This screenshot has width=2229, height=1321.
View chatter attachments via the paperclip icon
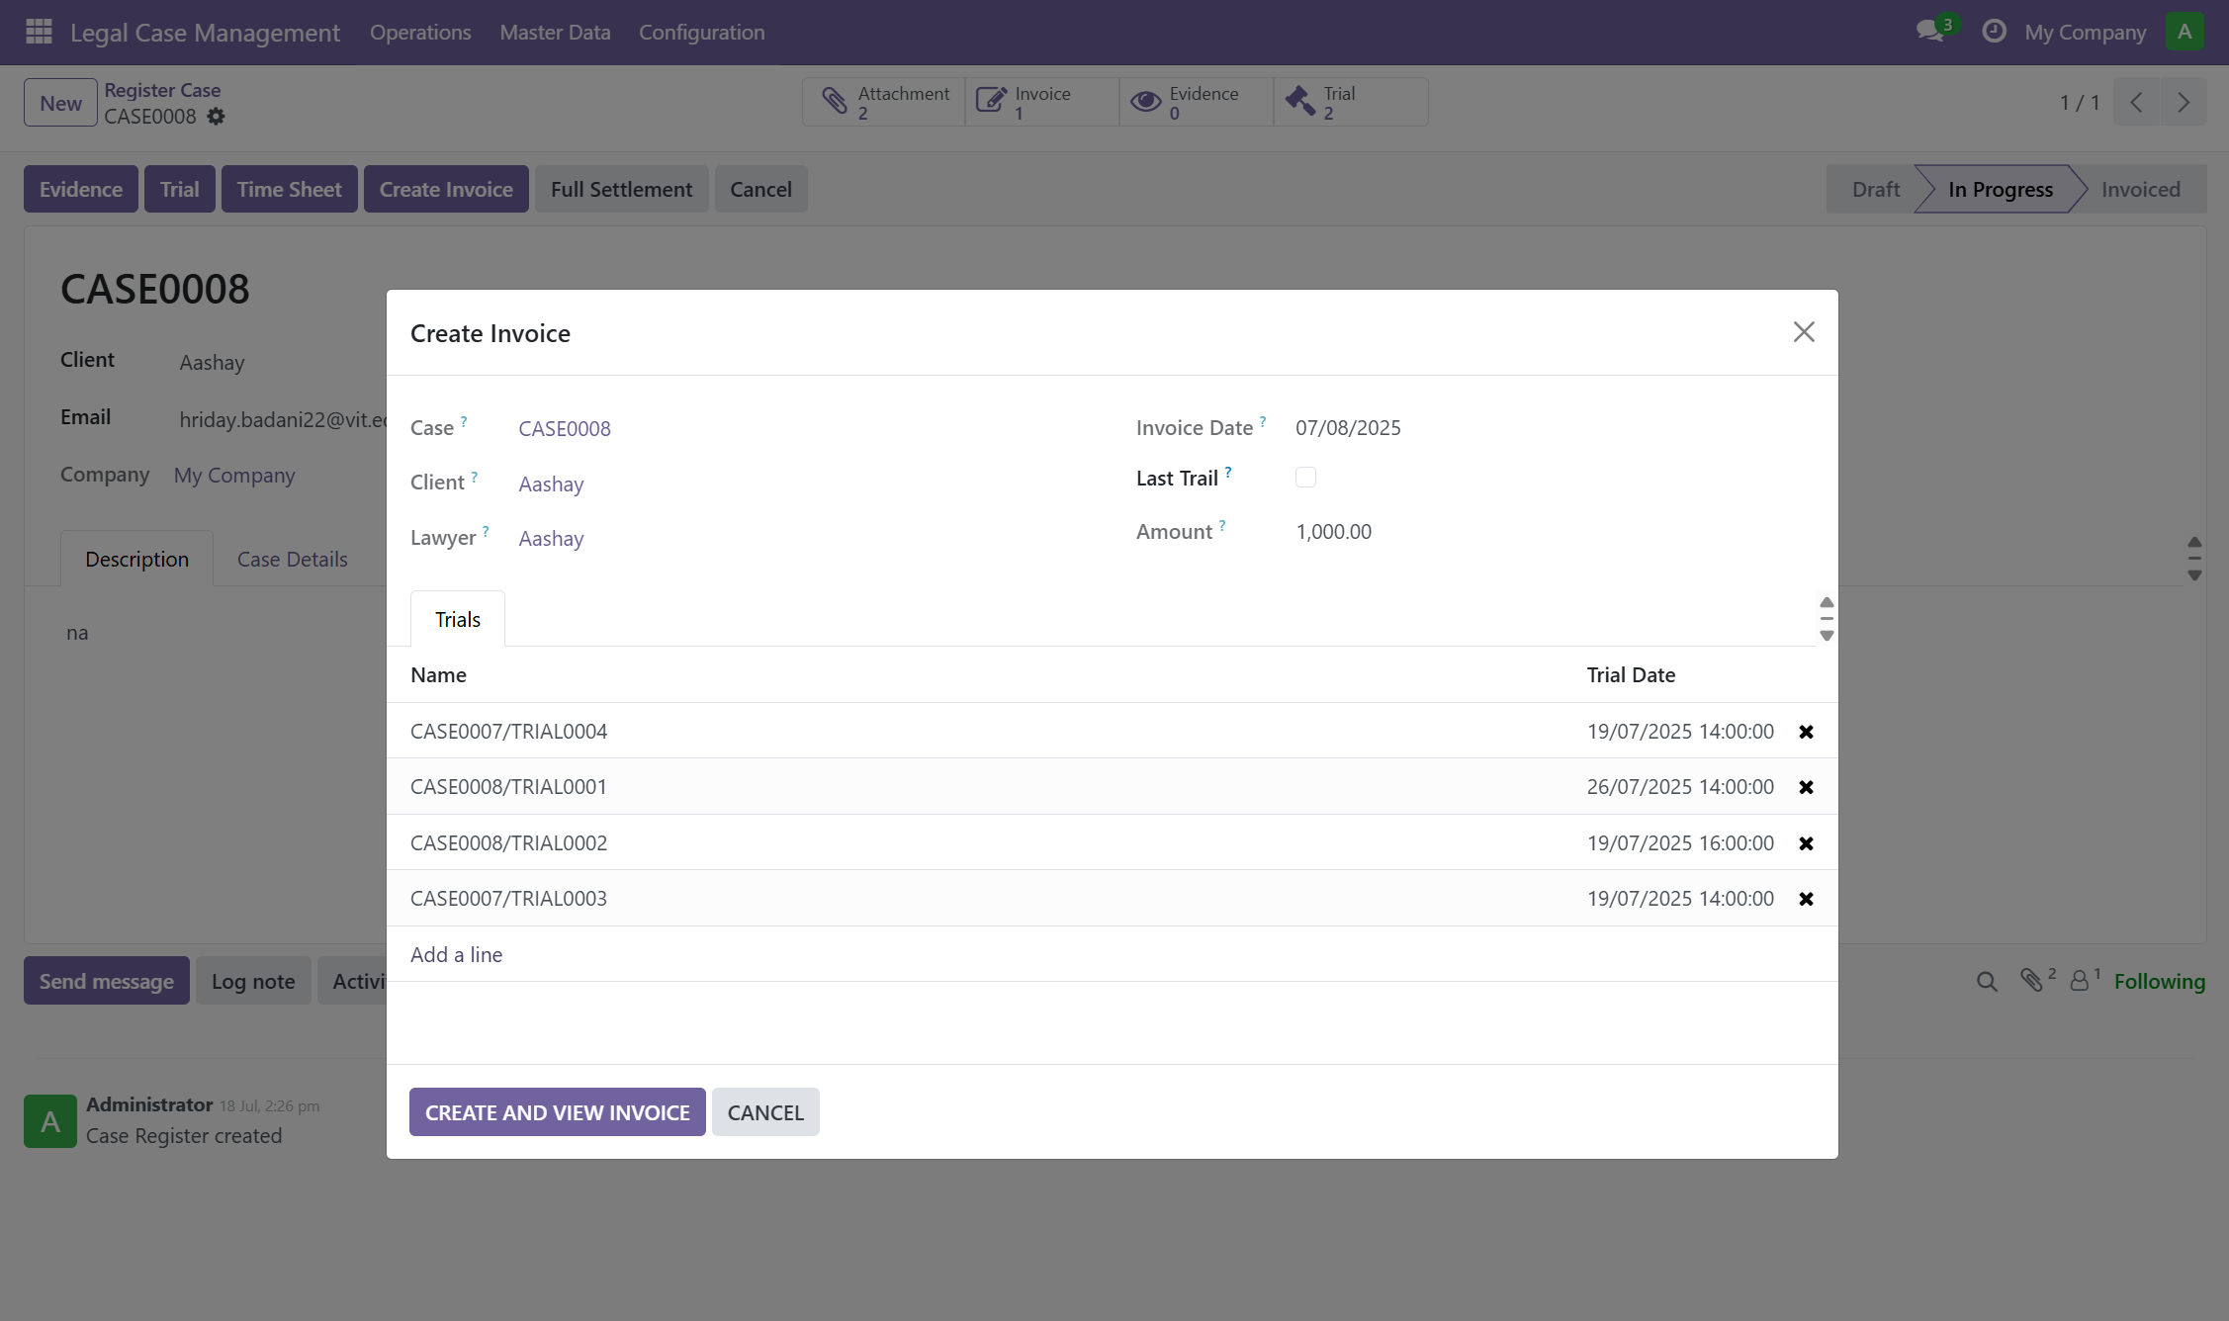tap(2033, 981)
